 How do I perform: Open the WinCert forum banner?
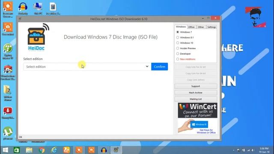click(x=198, y=110)
